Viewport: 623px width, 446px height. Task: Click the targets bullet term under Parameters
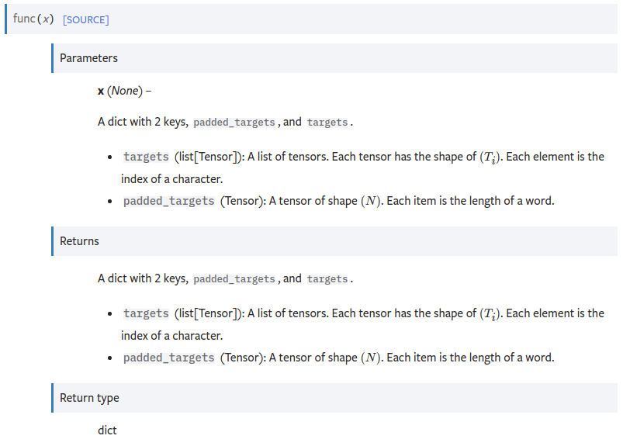tap(146, 157)
